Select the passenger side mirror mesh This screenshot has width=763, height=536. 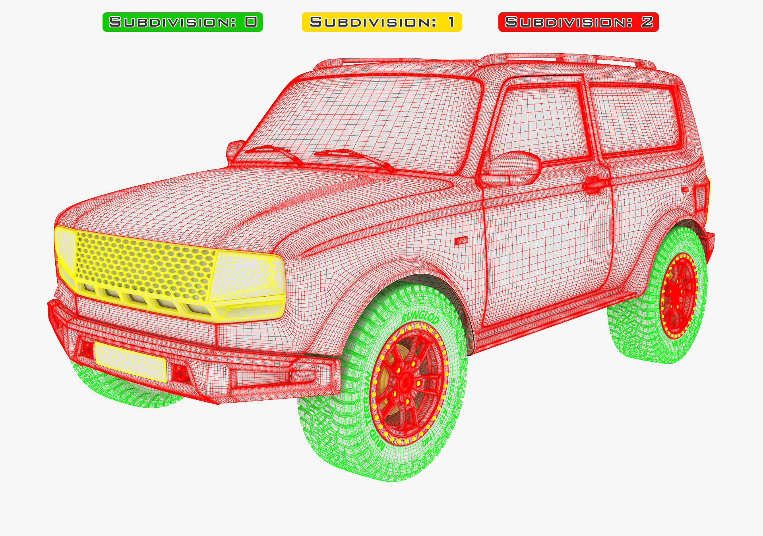tap(515, 168)
